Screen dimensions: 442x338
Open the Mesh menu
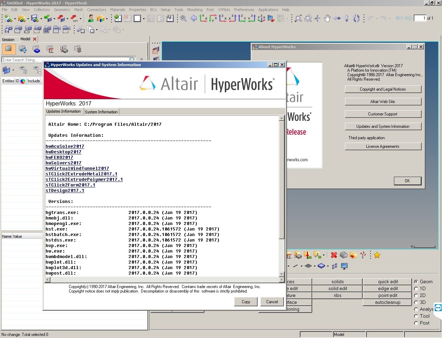(79, 10)
